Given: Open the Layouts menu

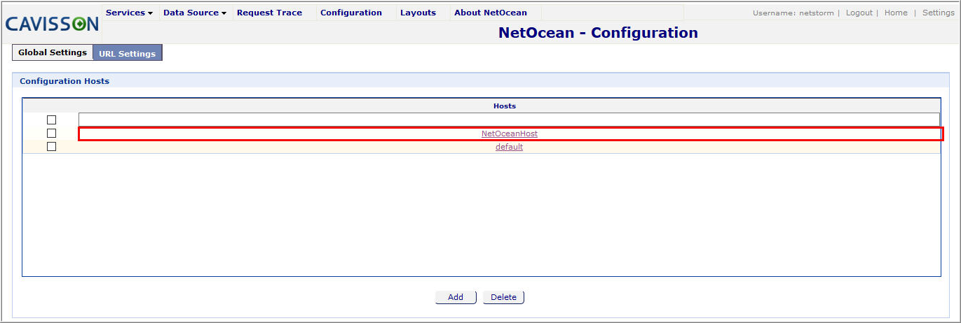Looking at the screenshot, I should tap(418, 13).
